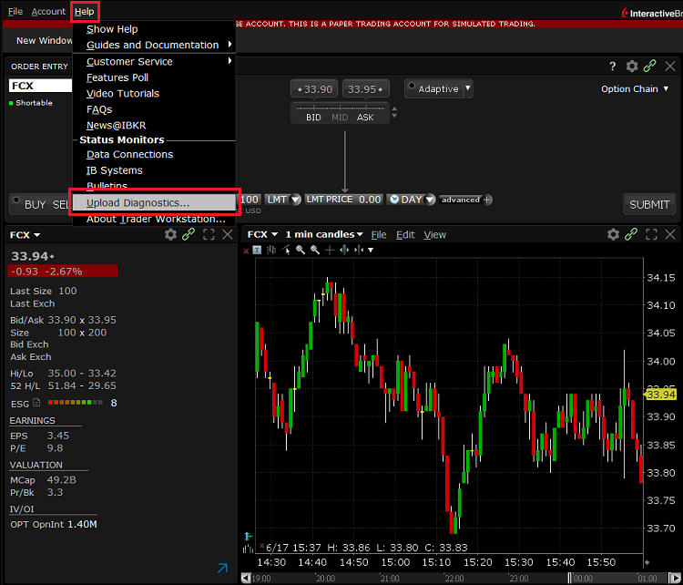
Task: Click the ESG rating color bar
Action: pyautogui.click(x=76, y=403)
